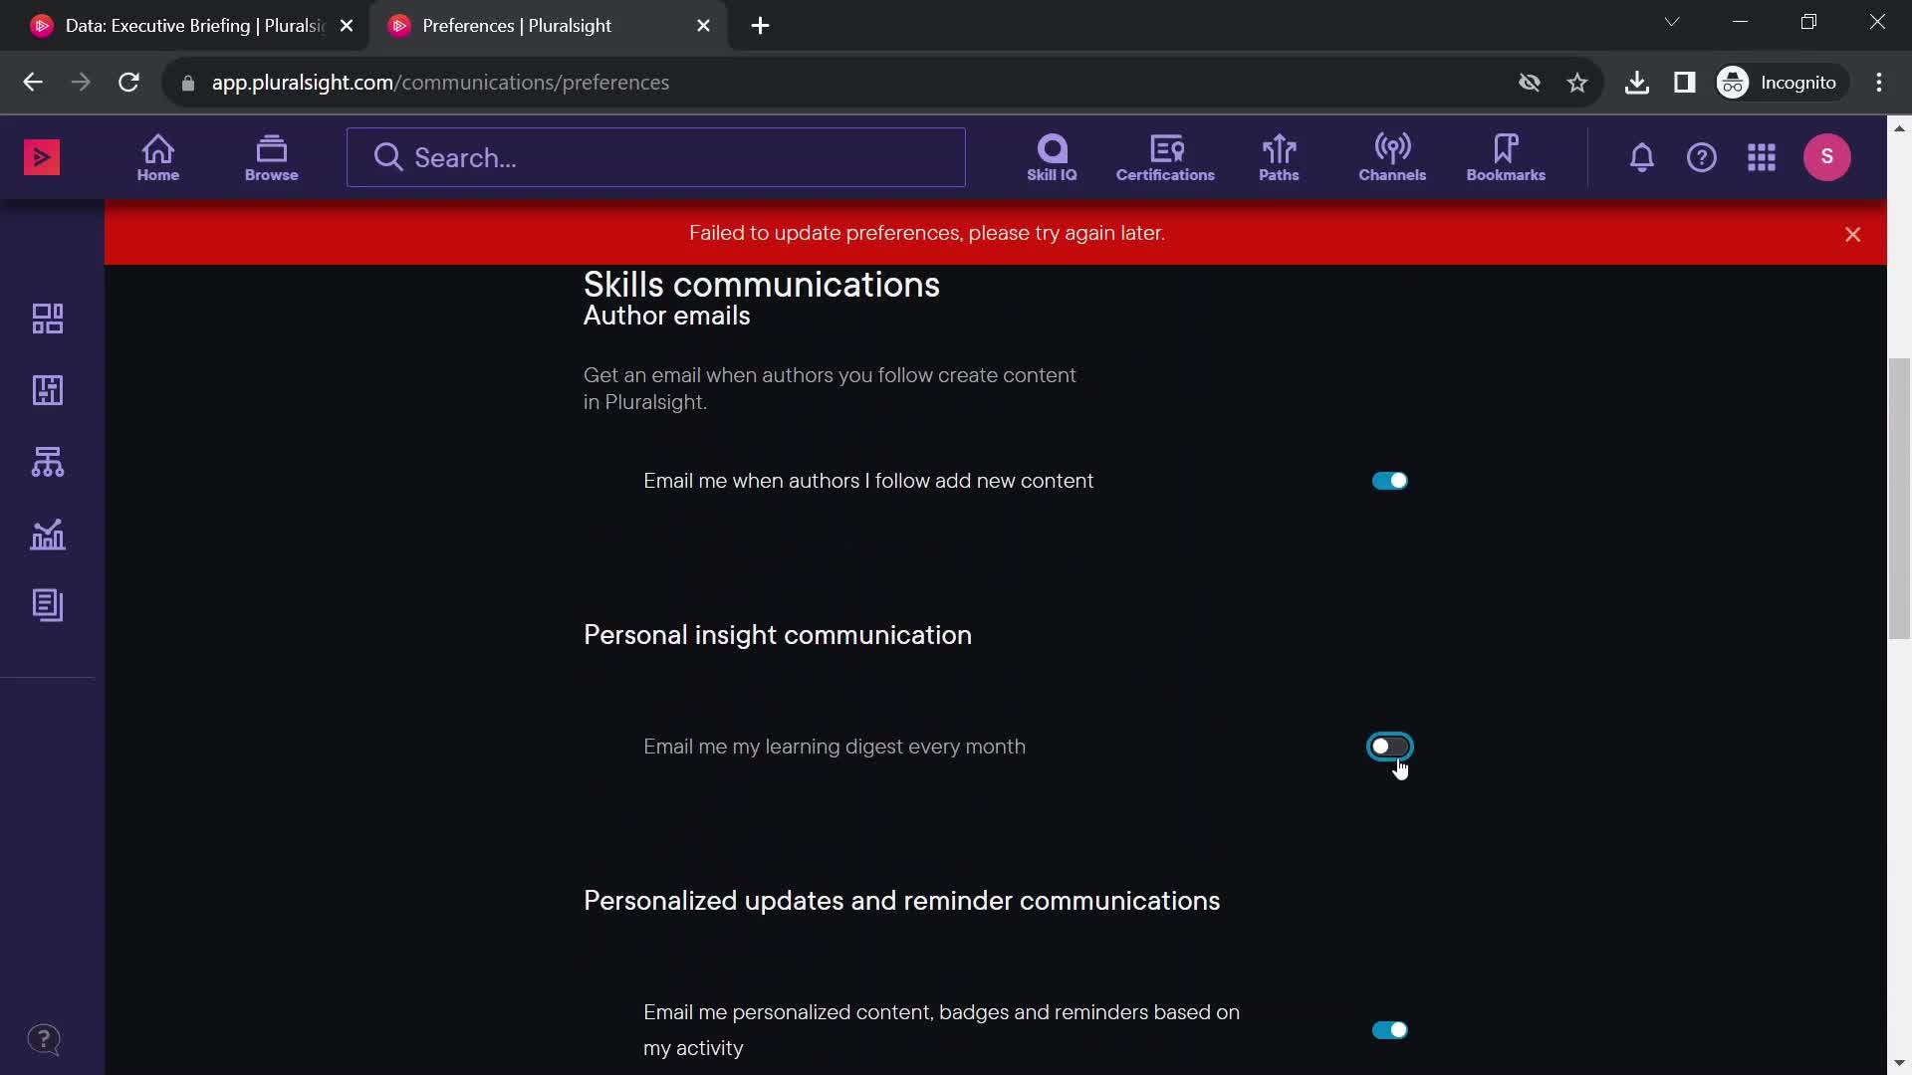Image resolution: width=1912 pixels, height=1075 pixels.
Task: Bookmark this page with the star
Action: [1577, 83]
